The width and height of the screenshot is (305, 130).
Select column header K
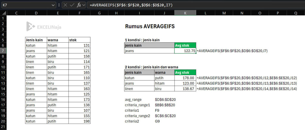tap(185, 13)
